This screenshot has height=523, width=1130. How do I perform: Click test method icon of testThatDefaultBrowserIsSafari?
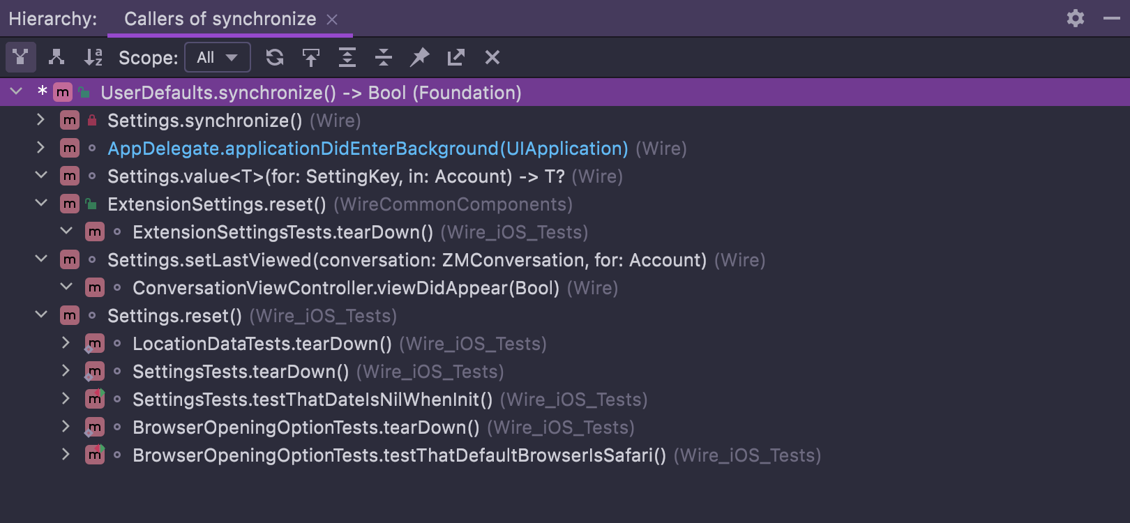[95, 455]
